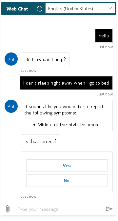Choose the No button
The width and height of the screenshot is (118, 221).
[67, 181]
